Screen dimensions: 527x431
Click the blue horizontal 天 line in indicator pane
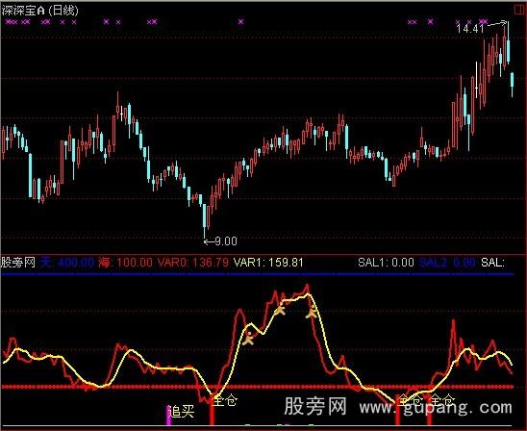click(258, 274)
